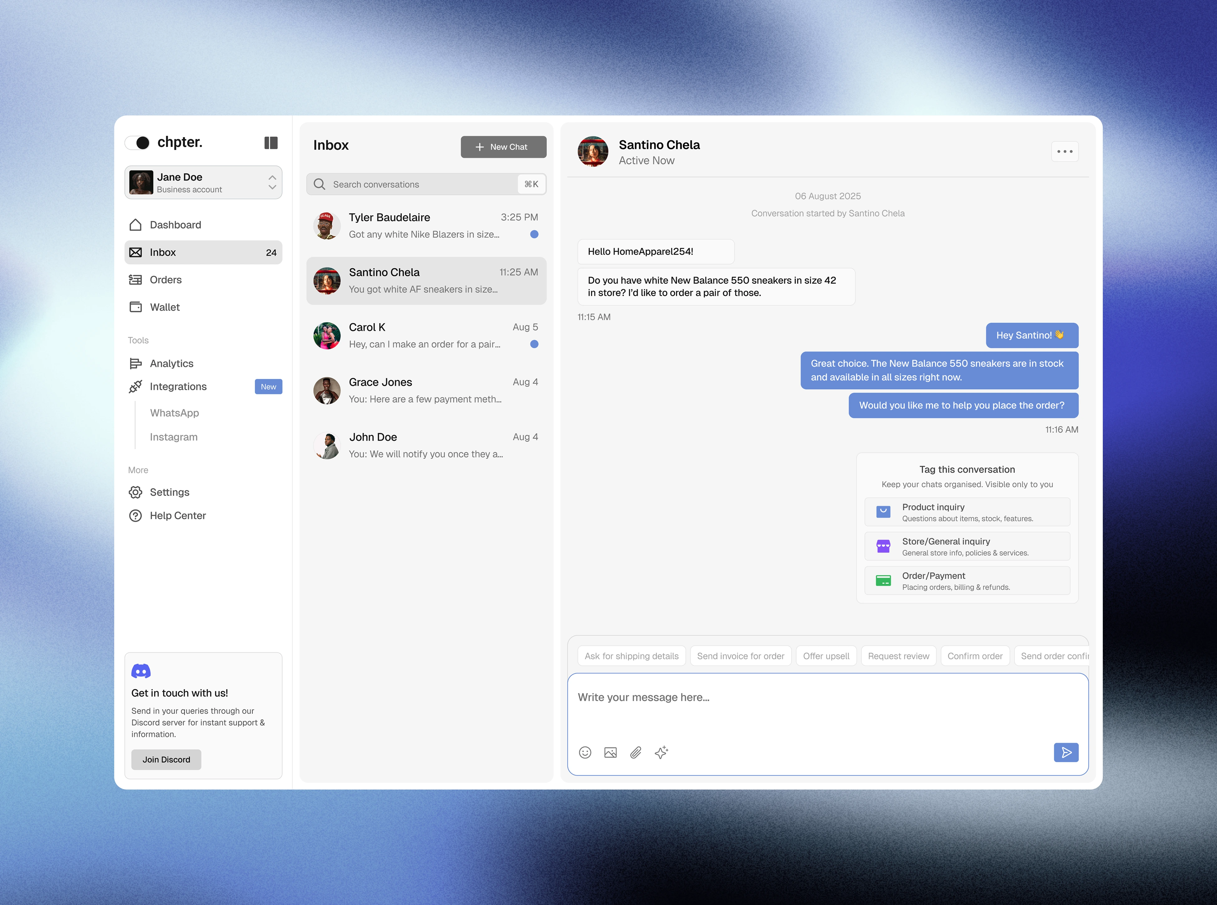The image size is (1217, 905).
Task: Click the AI sparkle icon
Action: [x=661, y=752]
